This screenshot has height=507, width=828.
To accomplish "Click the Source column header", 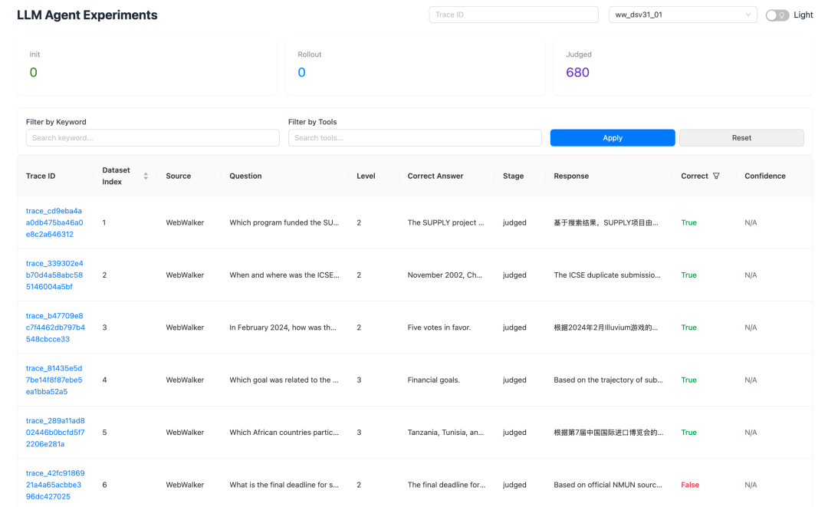I will (179, 176).
